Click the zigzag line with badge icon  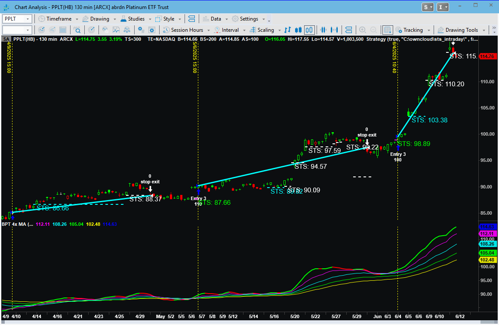point(105,30)
